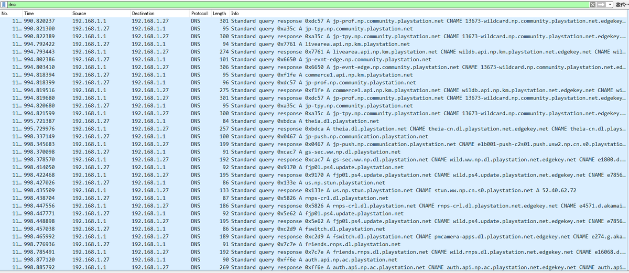Select the gs-sec.ww query at 998.370098
Screen dimensions: 629x273
point(312,151)
